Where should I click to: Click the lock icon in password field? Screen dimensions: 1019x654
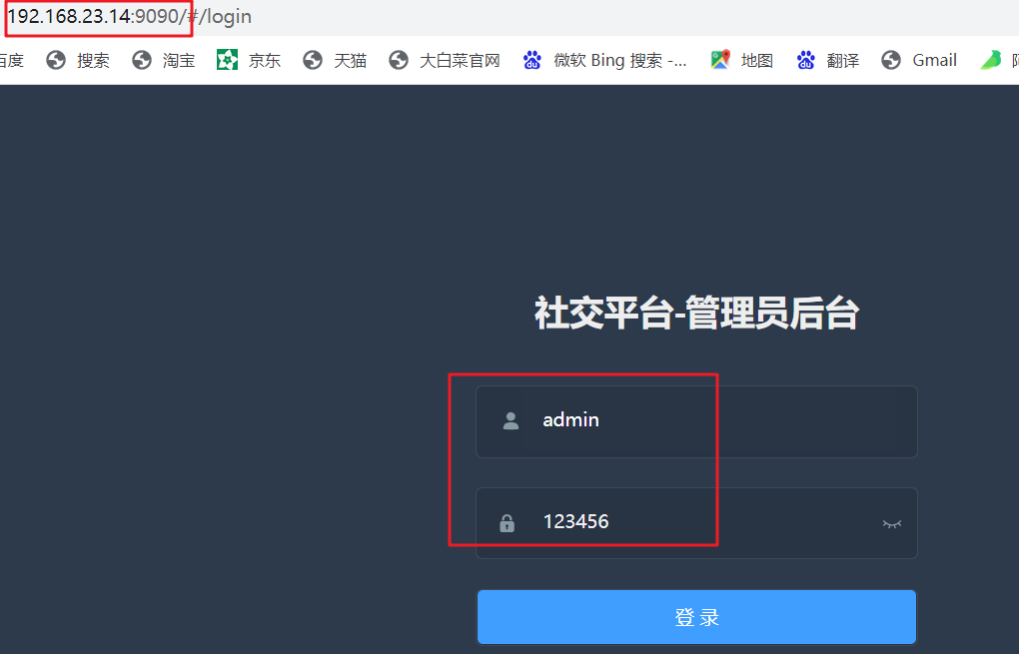(507, 523)
